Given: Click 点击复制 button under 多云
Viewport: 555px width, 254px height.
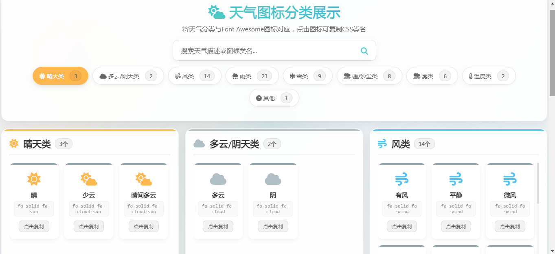Looking at the screenshot, I should click(x=218, y=226).
